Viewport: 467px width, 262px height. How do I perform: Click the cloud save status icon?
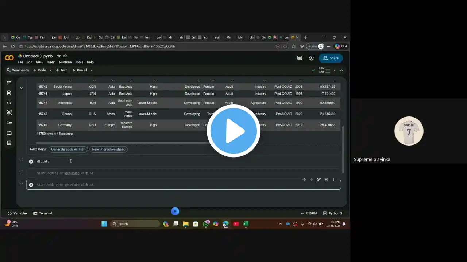point(65,56)
